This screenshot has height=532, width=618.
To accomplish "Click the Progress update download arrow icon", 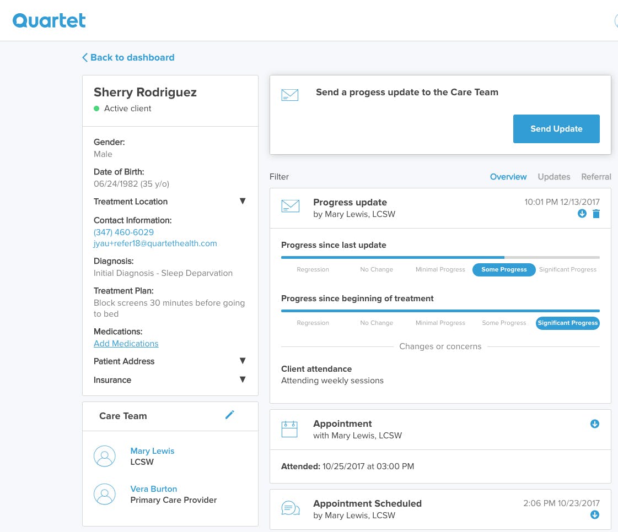I will tap(582, 214).
